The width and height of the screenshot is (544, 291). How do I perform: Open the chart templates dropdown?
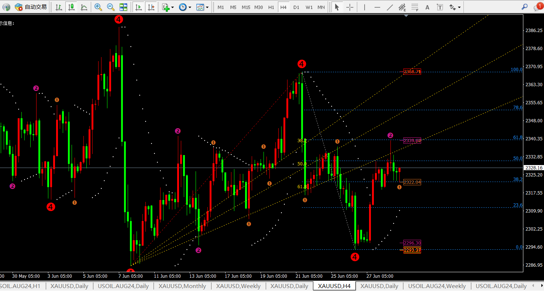(x=202, y=7)
